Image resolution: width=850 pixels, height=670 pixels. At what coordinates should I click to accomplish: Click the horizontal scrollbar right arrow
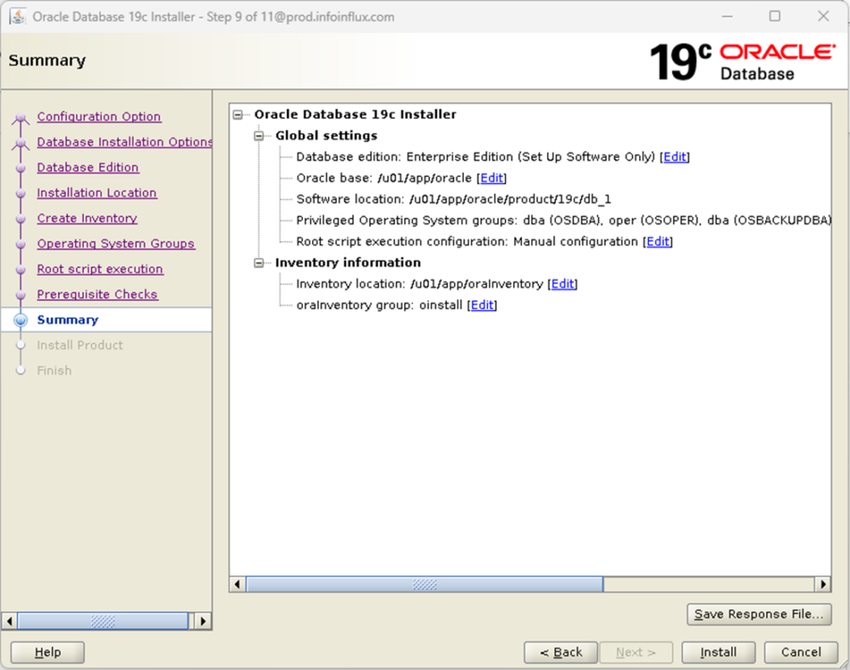point(823,584)
